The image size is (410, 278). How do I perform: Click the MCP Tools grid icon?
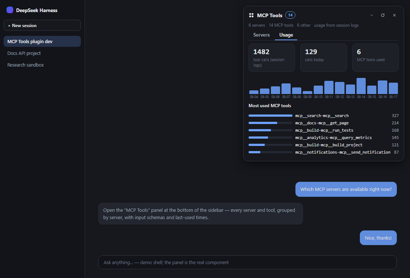click(x=251, y=15)
